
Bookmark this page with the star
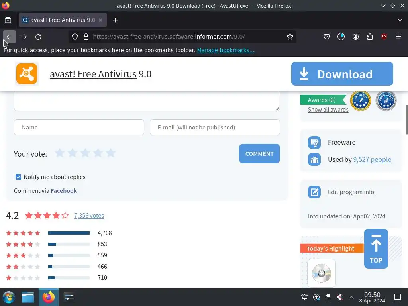point(290,37)
